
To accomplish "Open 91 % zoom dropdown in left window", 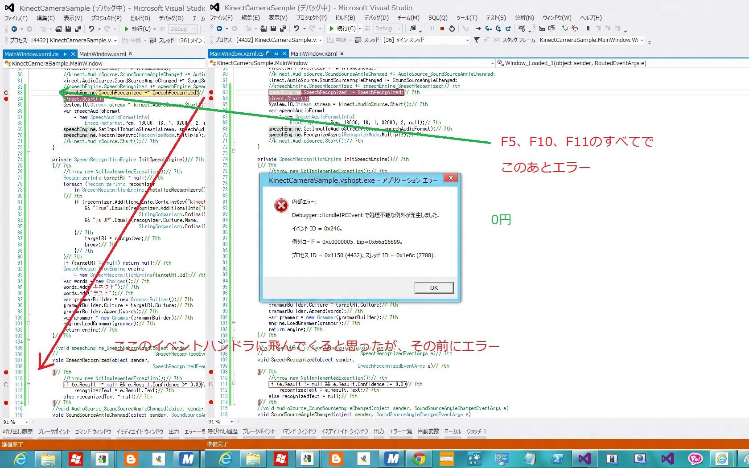I will pos(26,422).
